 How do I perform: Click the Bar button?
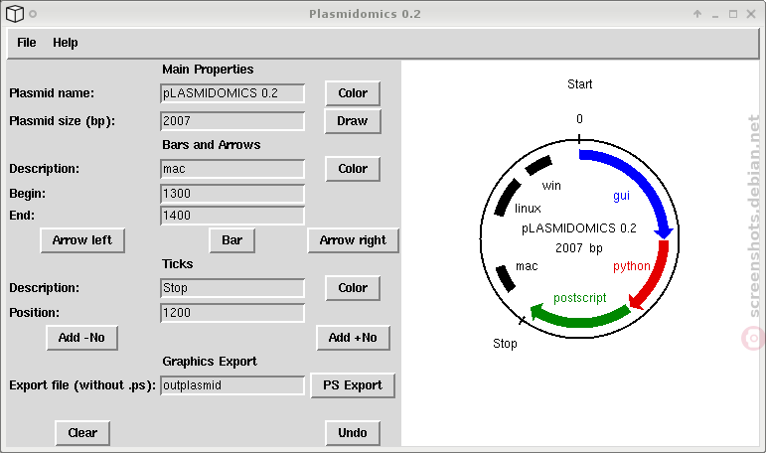pyautogui.click(x=232, y=240)
